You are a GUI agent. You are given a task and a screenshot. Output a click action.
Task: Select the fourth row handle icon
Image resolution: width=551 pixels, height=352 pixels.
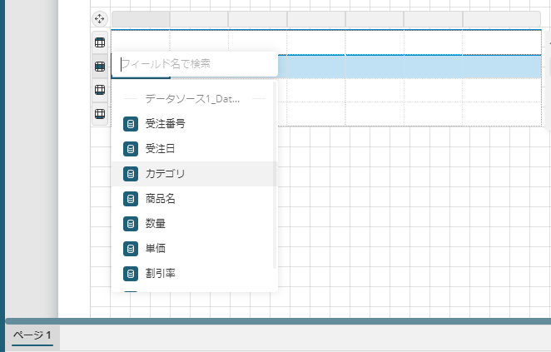(99, 113)
